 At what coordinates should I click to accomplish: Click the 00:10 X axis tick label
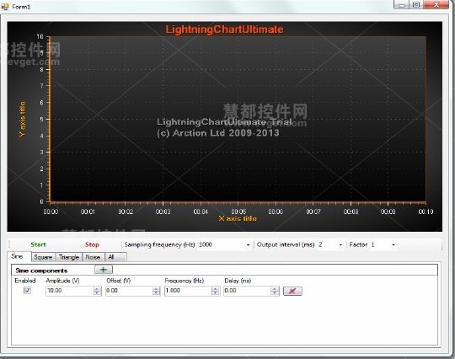click(x=426, y=212)
